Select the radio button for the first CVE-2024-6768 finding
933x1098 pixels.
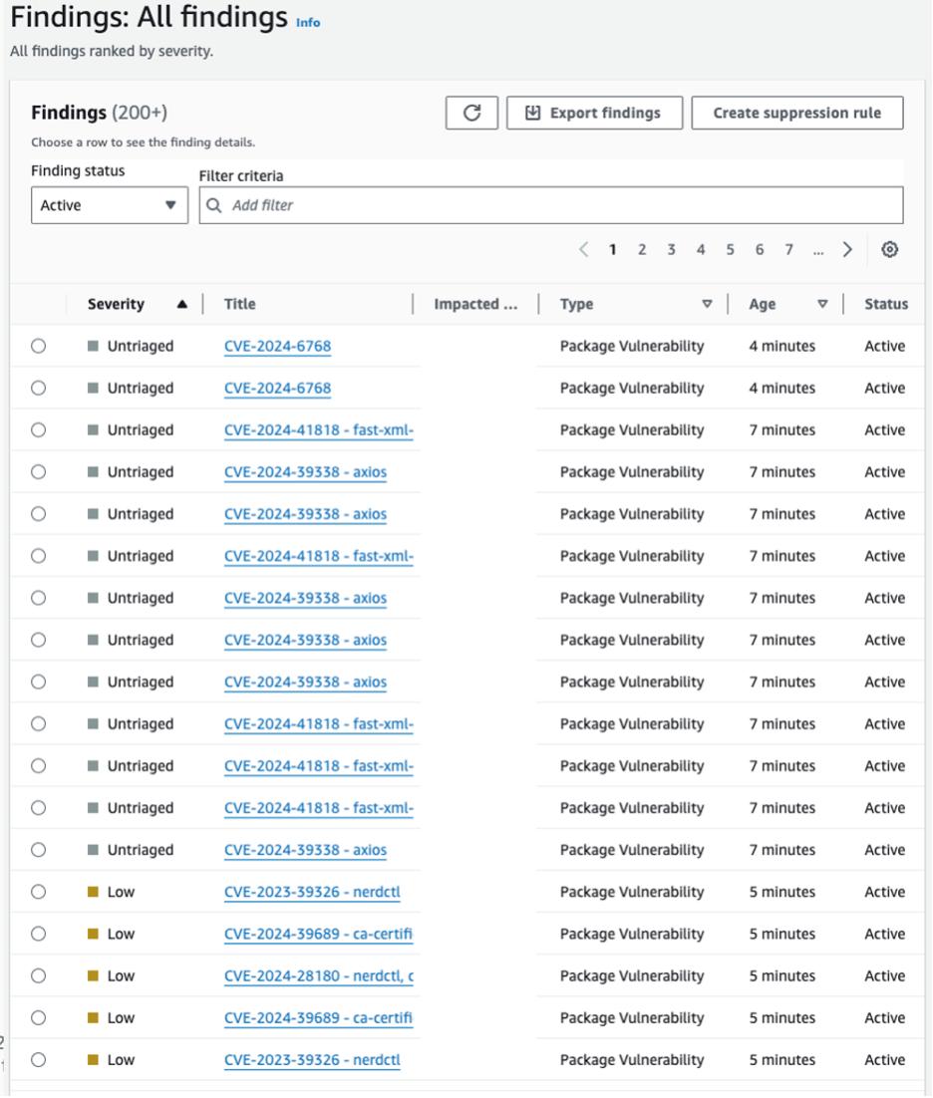pos(40,346)
